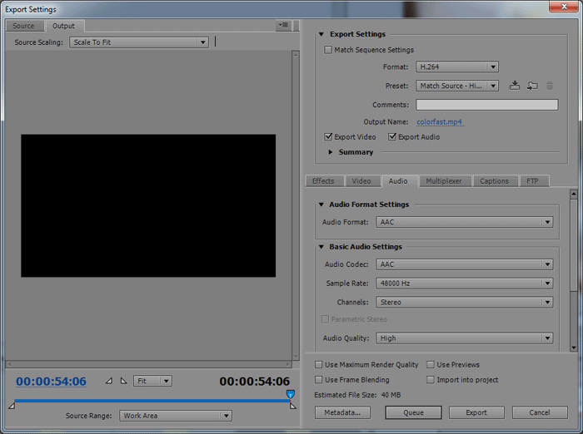583x434 pixels.
Task: Click the audio settings panel scrollbar down arrow
Action: (x=574, y=348)
